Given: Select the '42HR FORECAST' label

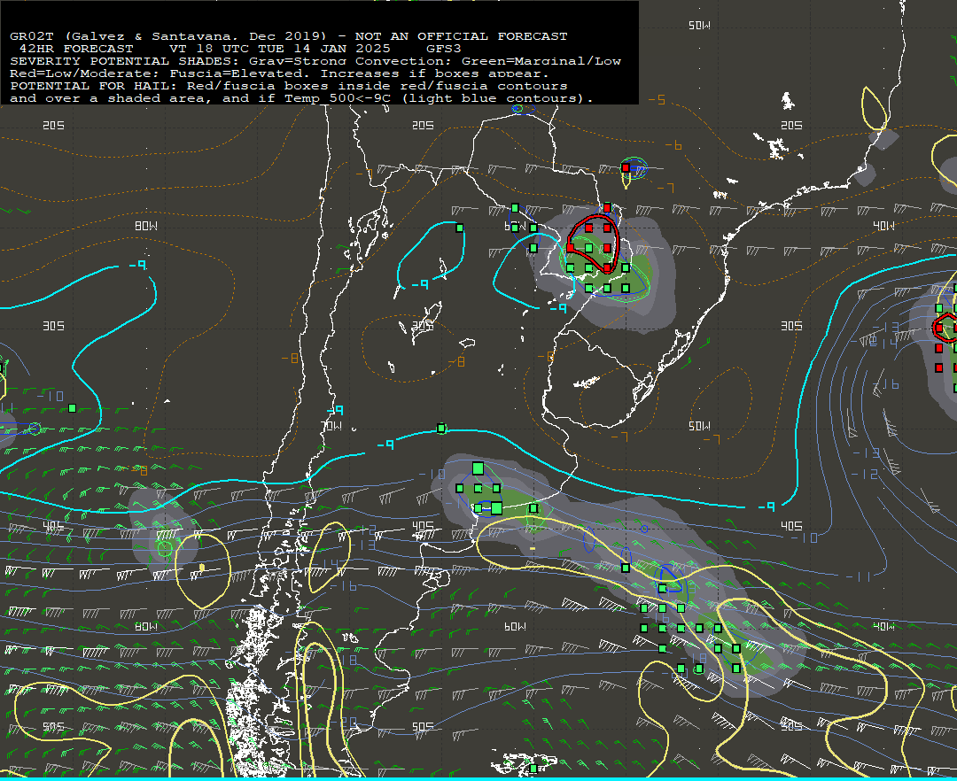Looking at the screenshot, I should pyautogui.click(x=76, y=49).
